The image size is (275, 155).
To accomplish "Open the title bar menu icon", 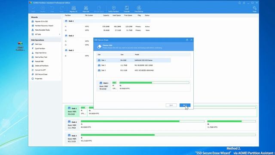I will pos(244,3).
